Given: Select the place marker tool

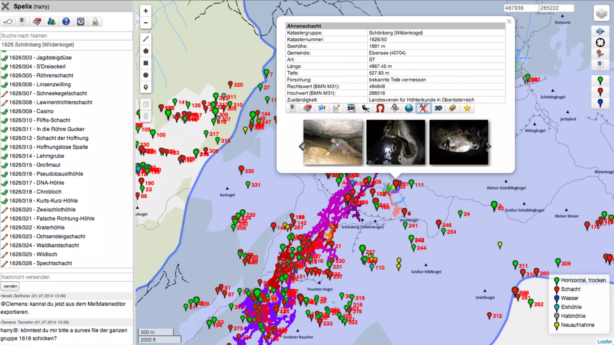Looking at the screenshot, I should pos(146,87).
